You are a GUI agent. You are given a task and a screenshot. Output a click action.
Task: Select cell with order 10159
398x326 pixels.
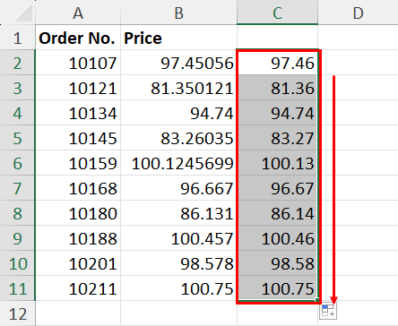(x=78, y=163)
